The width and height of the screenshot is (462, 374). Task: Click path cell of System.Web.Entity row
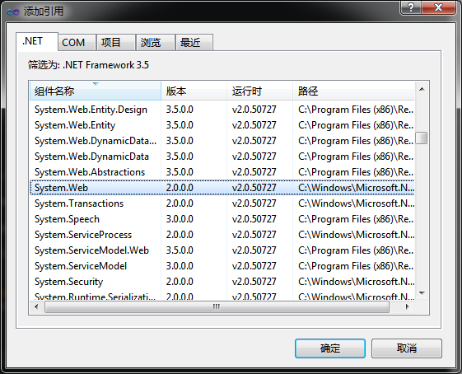pyautogui.click(x=356, y=125)
